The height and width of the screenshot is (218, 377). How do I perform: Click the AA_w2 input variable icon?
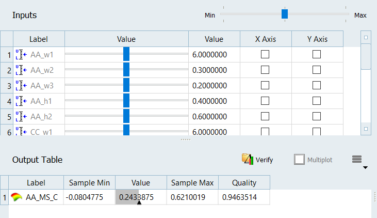tap(21, 70)
